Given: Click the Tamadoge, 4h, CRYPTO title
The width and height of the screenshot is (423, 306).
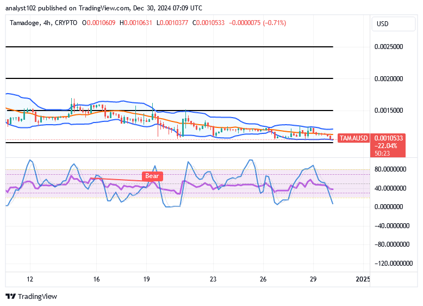Looking at the screenshot, I should pos(43,23).
